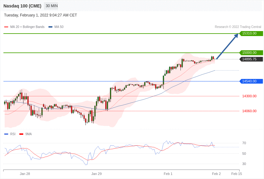Click the RSI 50 level label

[244, 154]
